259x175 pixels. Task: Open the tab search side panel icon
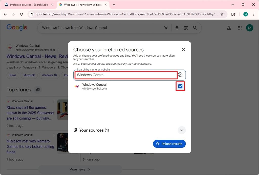tap(233, 14)
